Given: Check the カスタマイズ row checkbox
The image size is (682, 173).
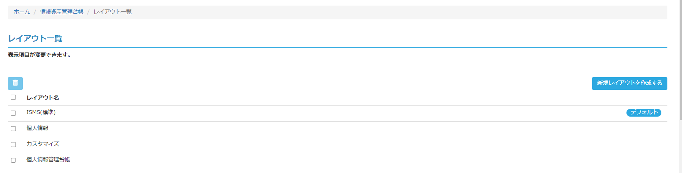Looking at the screenshot, I should tap(13, 145).
